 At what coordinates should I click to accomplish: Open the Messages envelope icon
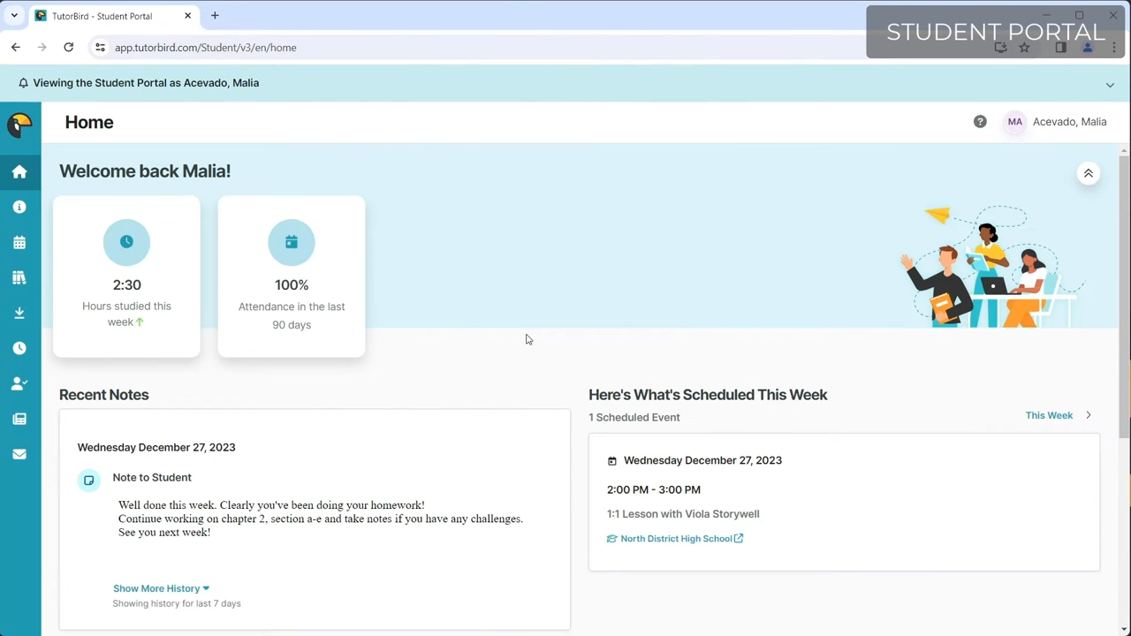[19, 453]
